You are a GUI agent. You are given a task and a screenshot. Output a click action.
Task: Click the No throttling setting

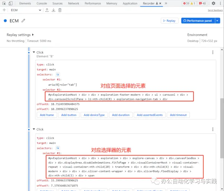(x=16, y=41)
